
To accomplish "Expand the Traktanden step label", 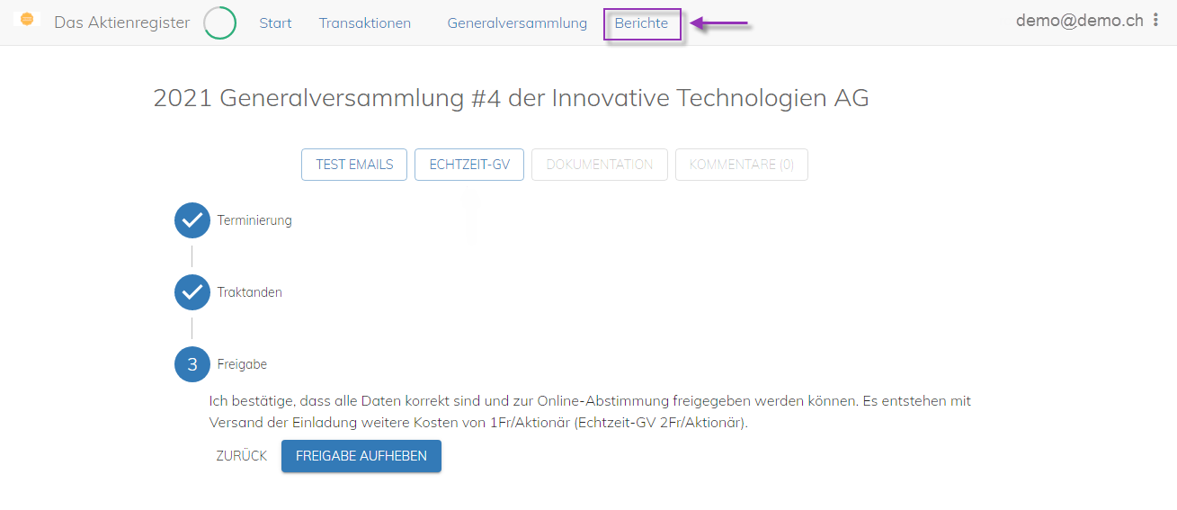I will coord(250,292).
